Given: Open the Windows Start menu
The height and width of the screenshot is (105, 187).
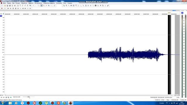Looking at the screenshot, I should [x=3, y=103].
